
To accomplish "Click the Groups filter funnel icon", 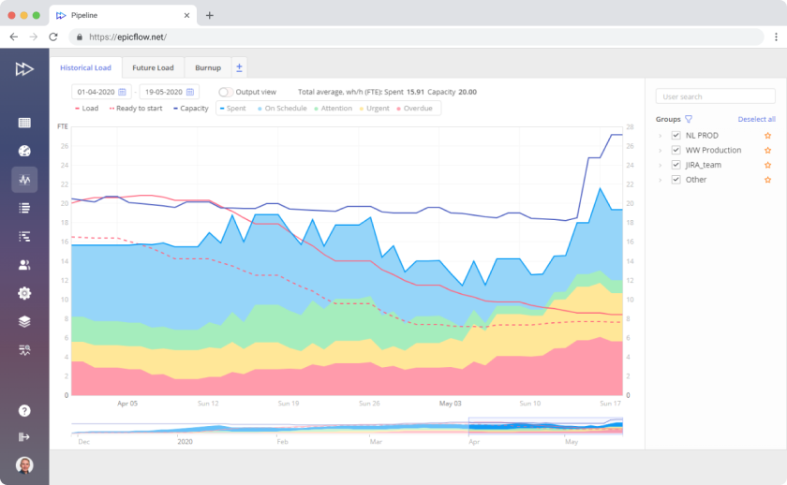I will (689, 120).
